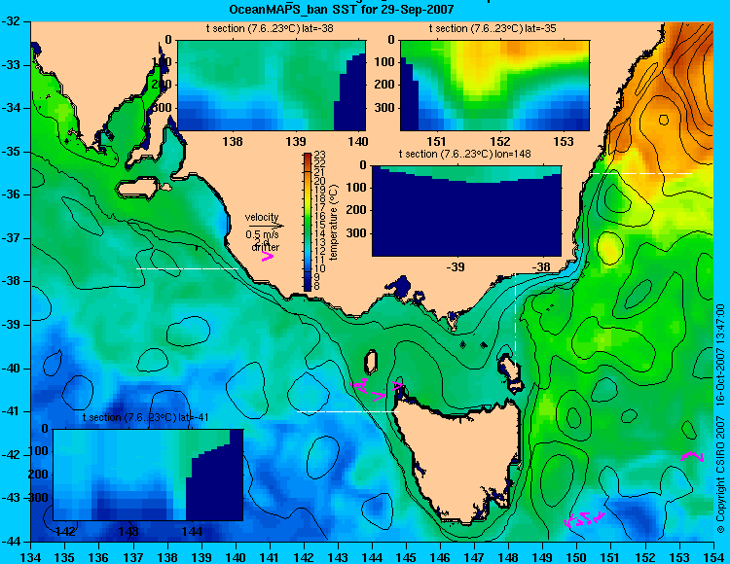Click the 134 longitude label on the bottom axis
Screen dimensions: 730x564
coord(31,556)
